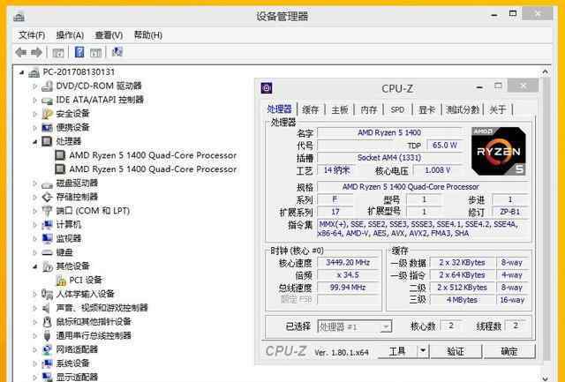The width and height of the screenshot is (565, 382).
Task: Select the DVD/CD-ROM drive icon
Action: (47, 86)
